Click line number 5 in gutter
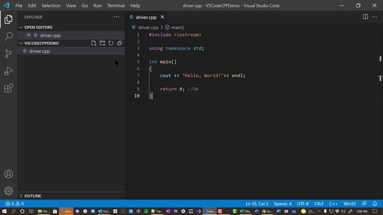This screenshot has height=215, width=383. tap(138, 62)
